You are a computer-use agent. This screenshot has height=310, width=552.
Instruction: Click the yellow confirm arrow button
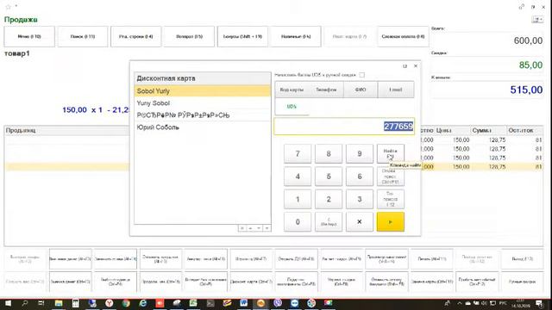[x=391, y=222]
